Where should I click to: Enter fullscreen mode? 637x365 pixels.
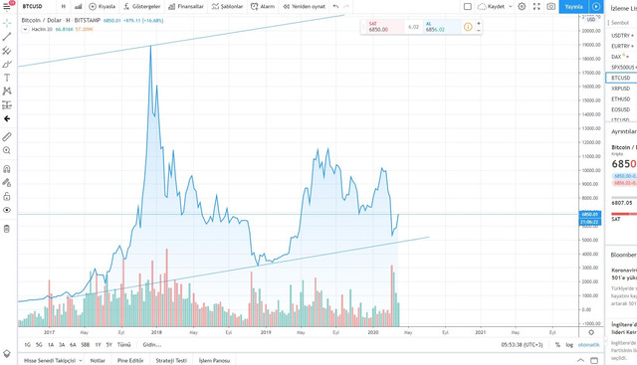tap(536, 7)
